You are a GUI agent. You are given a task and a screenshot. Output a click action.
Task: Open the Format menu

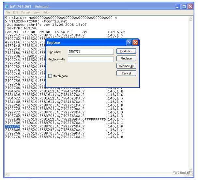coord(26,12)
